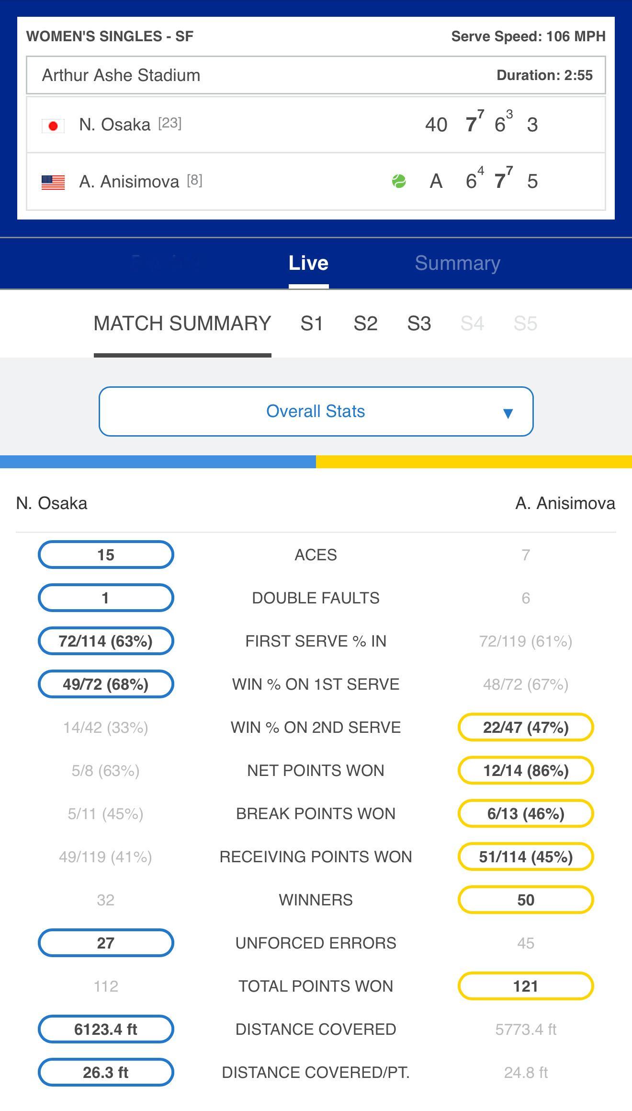Click the yellow Anisimova portion of the bar
Screen dimensions: 632x1111
pyautogui.click(x=474, y=462)
